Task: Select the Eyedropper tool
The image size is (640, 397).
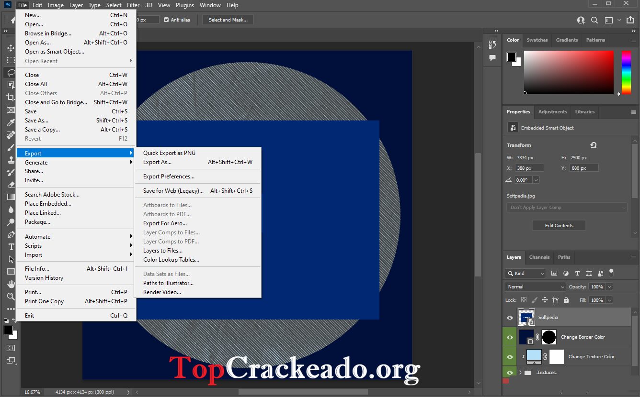Action: pos(11,122)
